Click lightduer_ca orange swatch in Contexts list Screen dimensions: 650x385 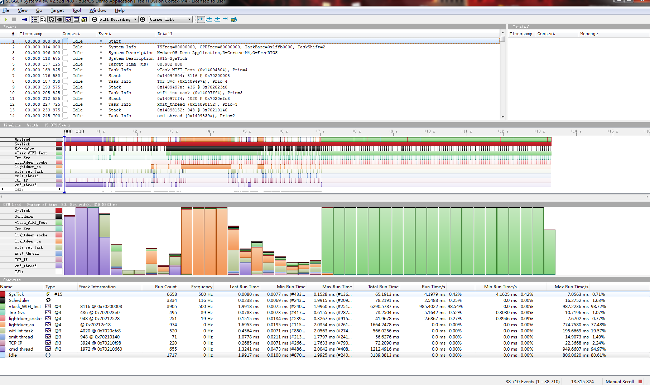click(3, 324)
